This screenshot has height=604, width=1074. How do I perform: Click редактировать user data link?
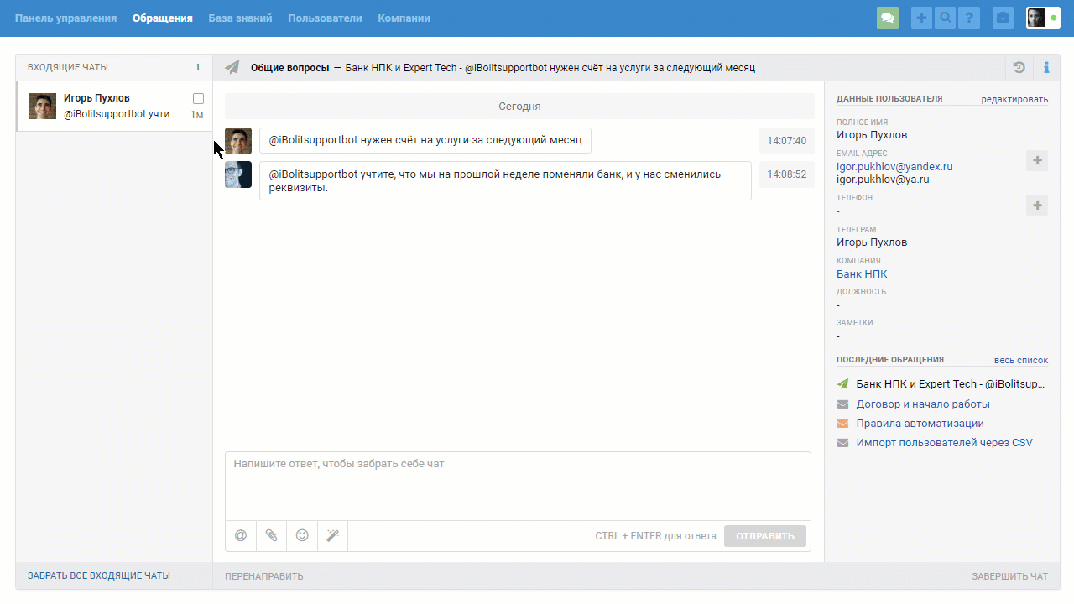point(1014,99)
